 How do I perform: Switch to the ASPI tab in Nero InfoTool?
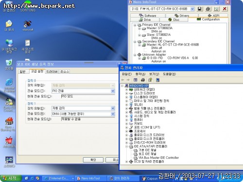pyautogui.click(x=213, y=16)
